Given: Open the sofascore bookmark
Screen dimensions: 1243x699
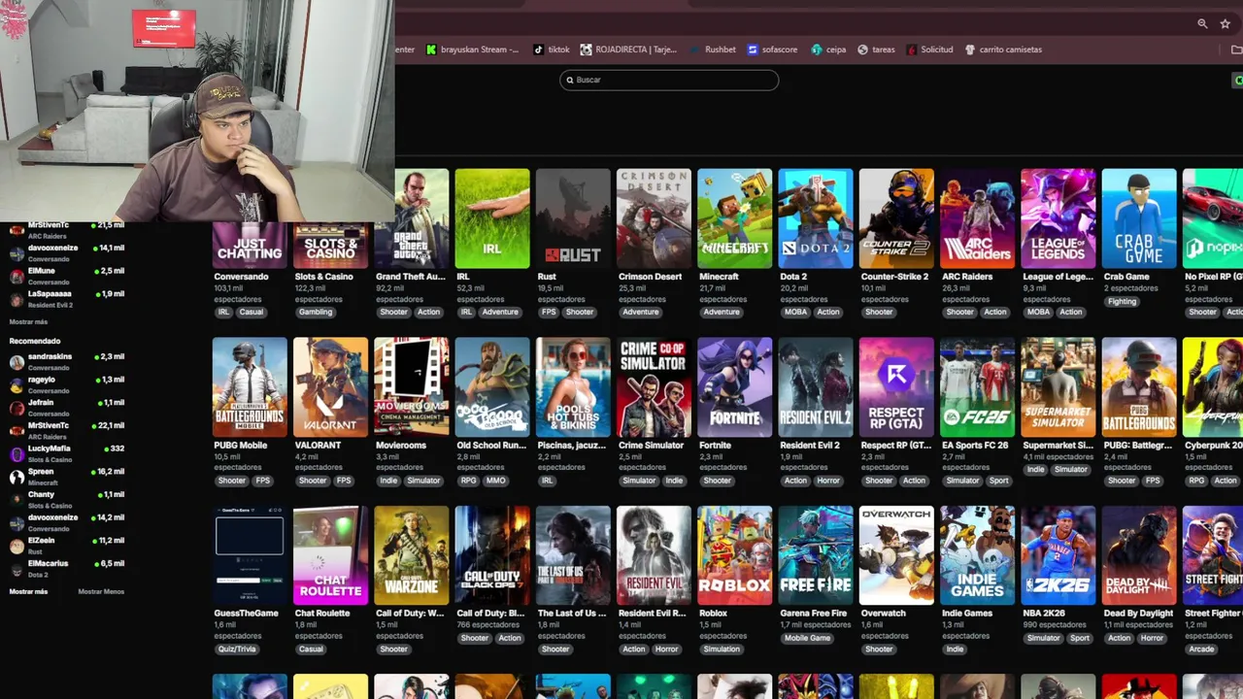Looking at the screenshot, I should pos(772,50).
